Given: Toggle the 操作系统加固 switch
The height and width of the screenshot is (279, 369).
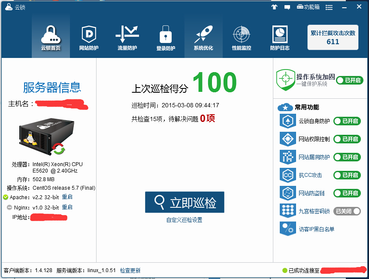Looking at the screenshot, I should point(349,80).
